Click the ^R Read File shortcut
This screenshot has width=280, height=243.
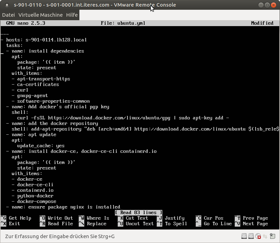pos(56,224)
